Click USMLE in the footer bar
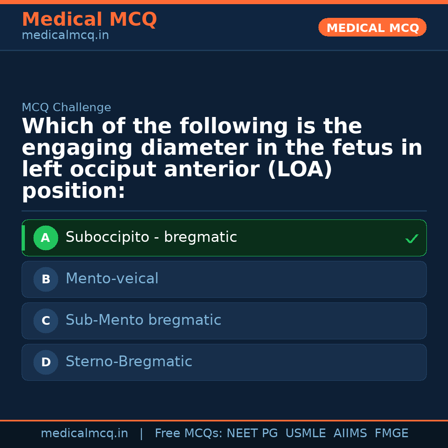Image resolution: width=448 pixels, height=448 pixels. pyautogui.click(x=306, y=433)
